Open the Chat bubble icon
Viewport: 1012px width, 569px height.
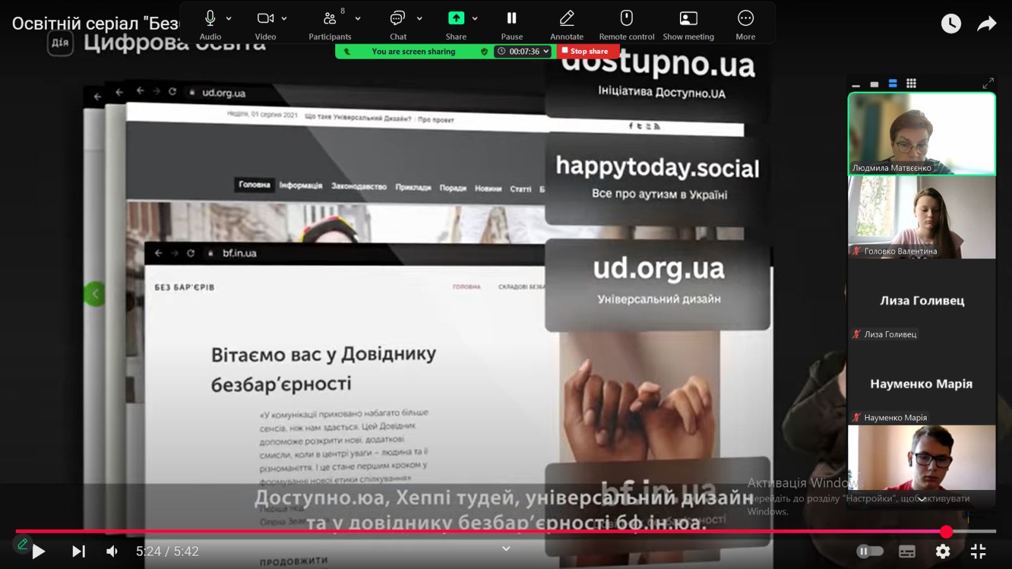click(x=397, y=18)
